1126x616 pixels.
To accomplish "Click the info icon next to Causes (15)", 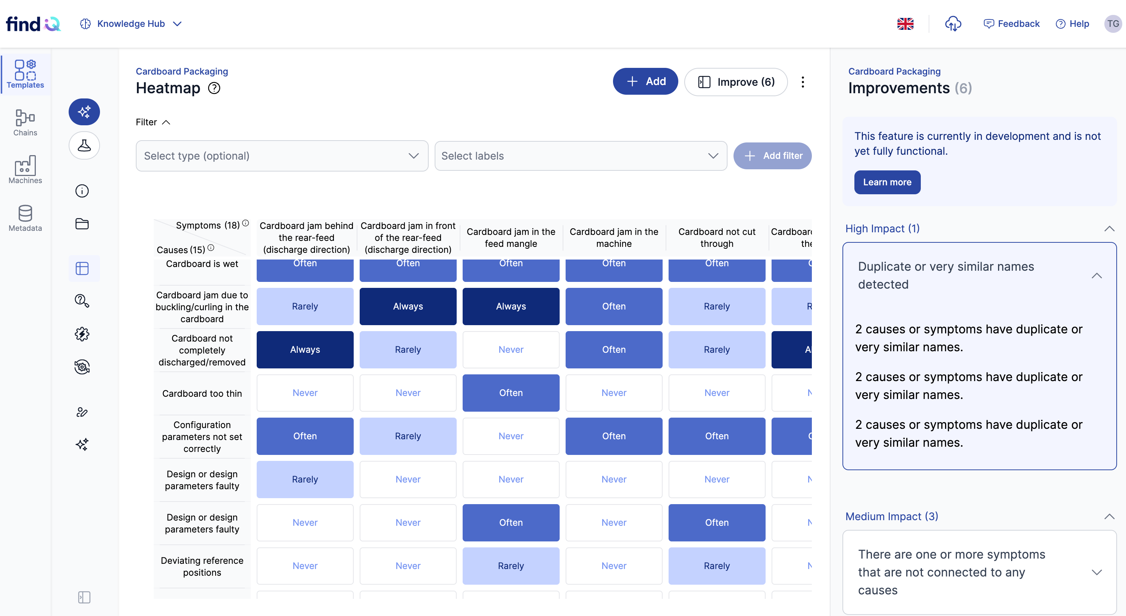I will (211, 248).
